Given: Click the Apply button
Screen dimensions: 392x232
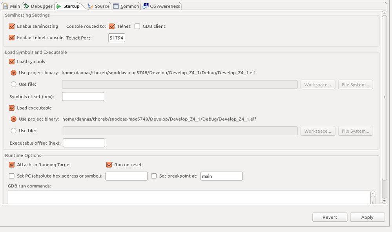Looking at the screenshot, I should tap(367, 217).
